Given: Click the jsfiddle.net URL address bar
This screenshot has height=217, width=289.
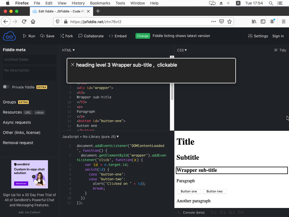Looking at the screenshot, I should (x=139, y=22).
